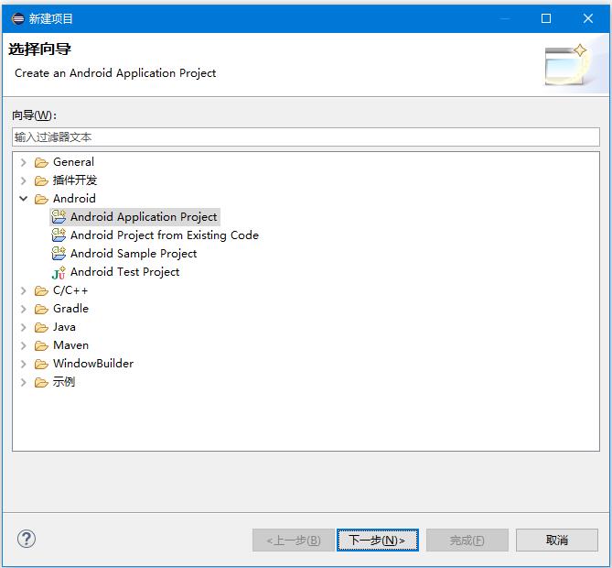612x568 pixels.
Task: Click the Android Project from Existing Code icon
Action: [x=59, y=235]
